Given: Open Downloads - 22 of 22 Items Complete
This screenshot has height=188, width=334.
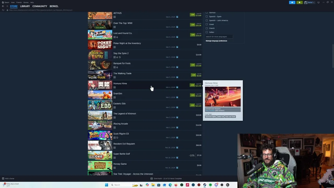Looking at the screenshot, I should pos(168,179).
